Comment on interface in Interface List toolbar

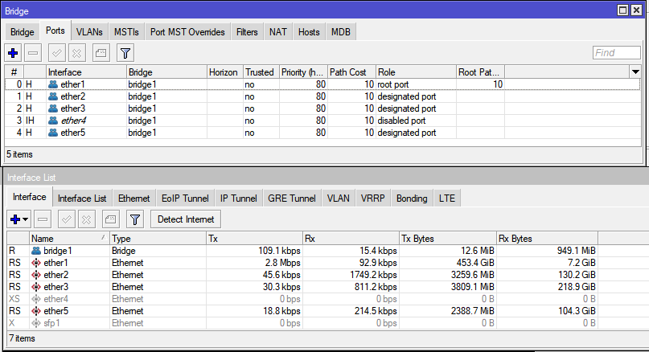pos(110,219)
